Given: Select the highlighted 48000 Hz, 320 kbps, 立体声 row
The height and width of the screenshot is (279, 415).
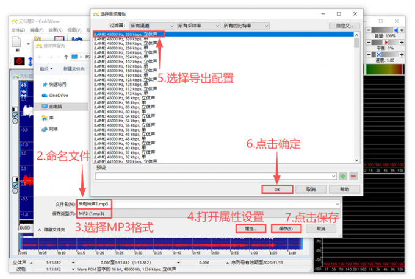Looking at the screenshot, I should point(223,34).
